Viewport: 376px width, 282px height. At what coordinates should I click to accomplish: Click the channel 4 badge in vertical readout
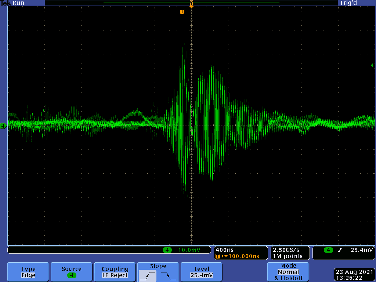click(167, 250)
